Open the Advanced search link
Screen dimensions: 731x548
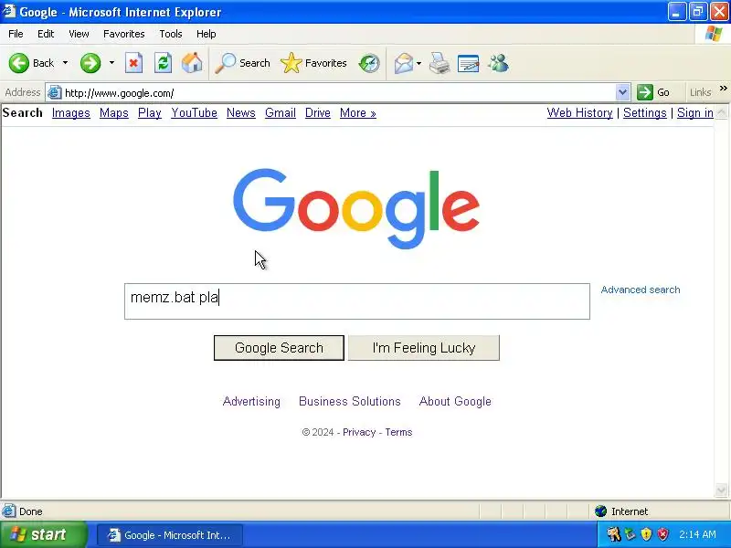(x=641, y=290)
